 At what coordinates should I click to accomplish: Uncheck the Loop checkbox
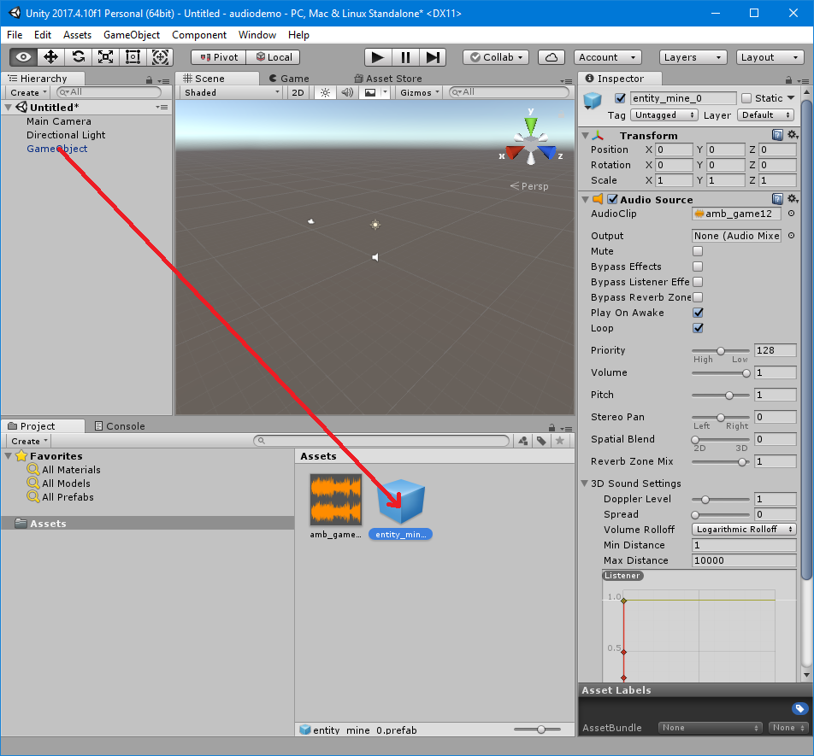tap(698, 328)
